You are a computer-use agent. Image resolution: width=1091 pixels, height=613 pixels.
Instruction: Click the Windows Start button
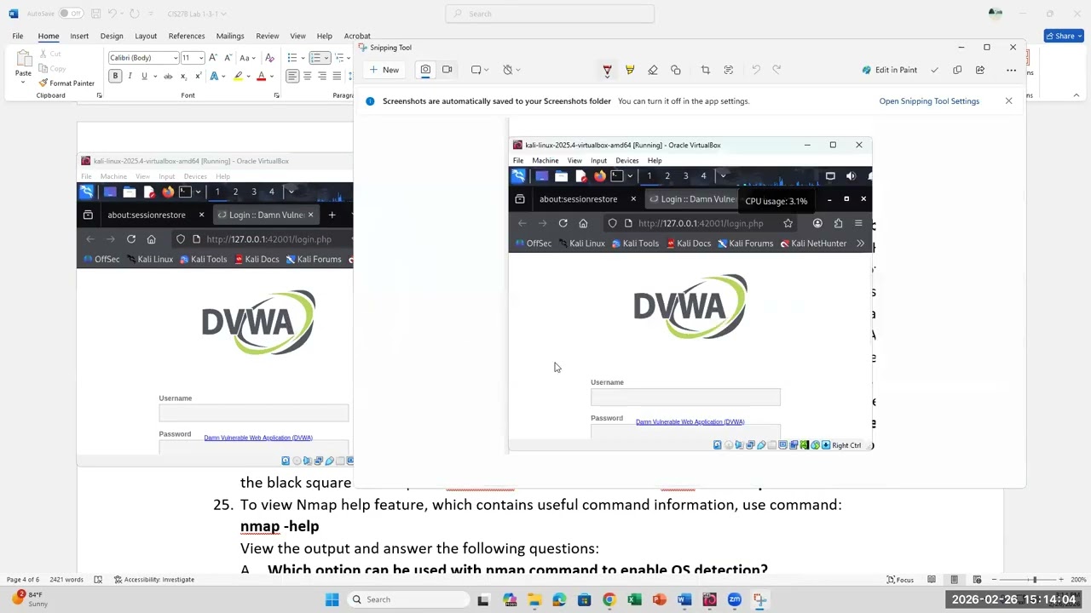(332, 599)
